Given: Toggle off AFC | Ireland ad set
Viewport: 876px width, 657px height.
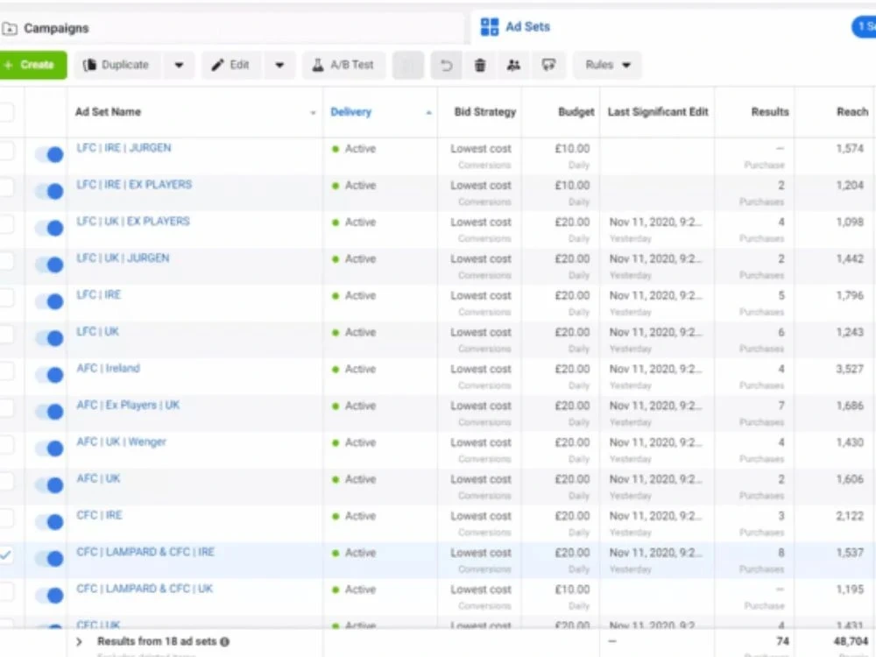Looking at the screenshot, I should point(49,375).
